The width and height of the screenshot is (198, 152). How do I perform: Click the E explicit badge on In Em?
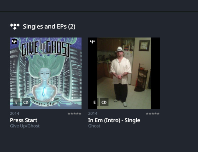click(95, 102)
